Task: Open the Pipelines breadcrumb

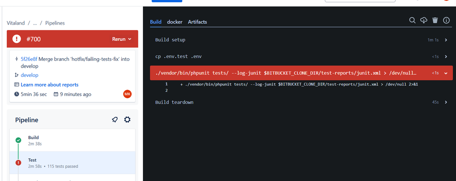Action: pyautogui.click(x=55, y=23)
